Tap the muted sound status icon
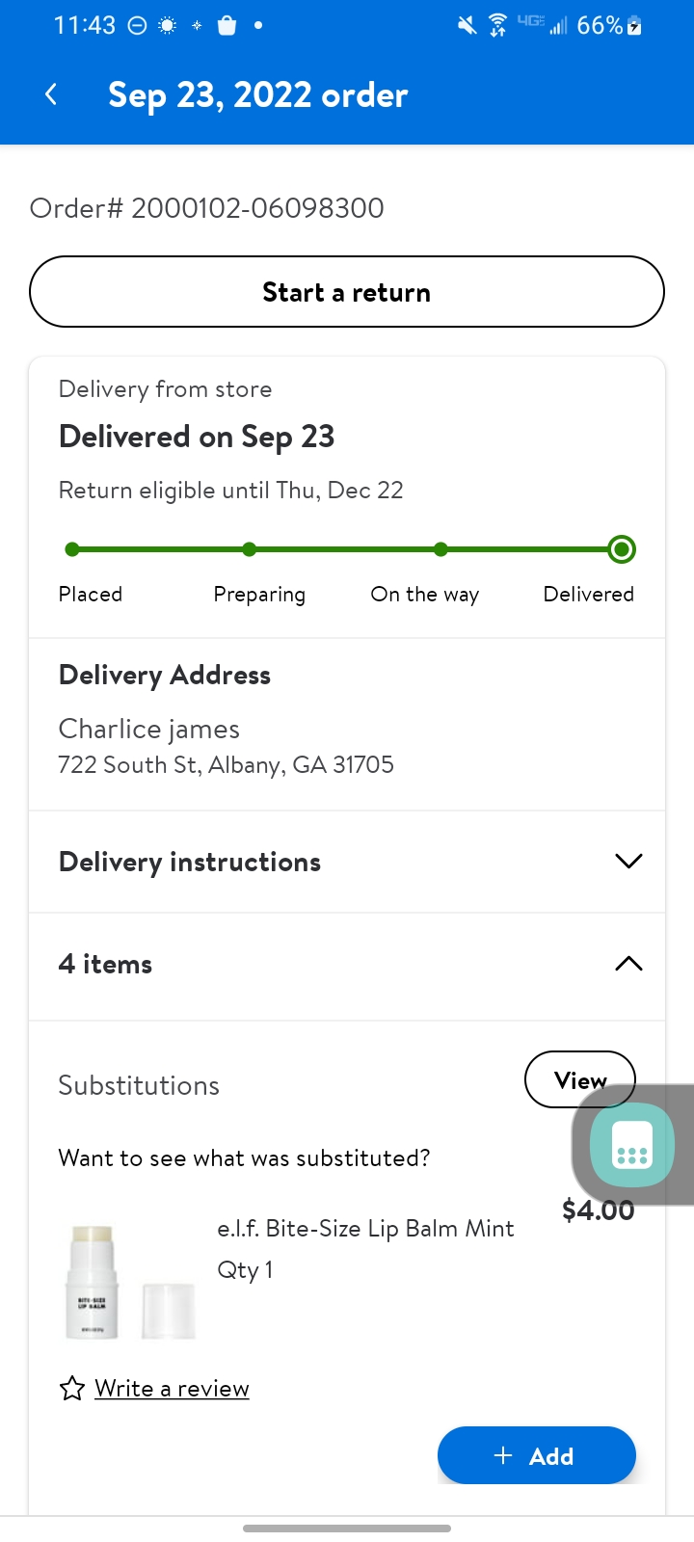This screenshot has width=694, height=1542. point(467,26)
